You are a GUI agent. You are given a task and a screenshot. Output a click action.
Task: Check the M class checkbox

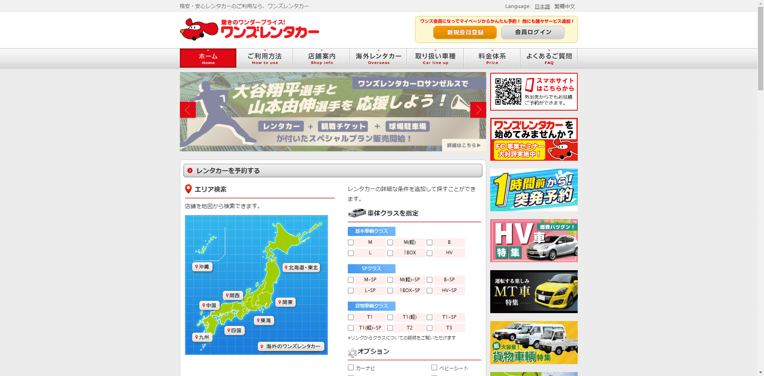click(351, 242)
